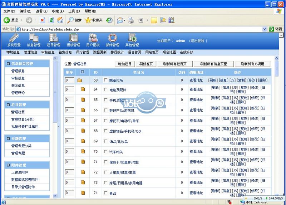Check the box for 汽车相关
The image size is (286, 205).
(105, 151)
